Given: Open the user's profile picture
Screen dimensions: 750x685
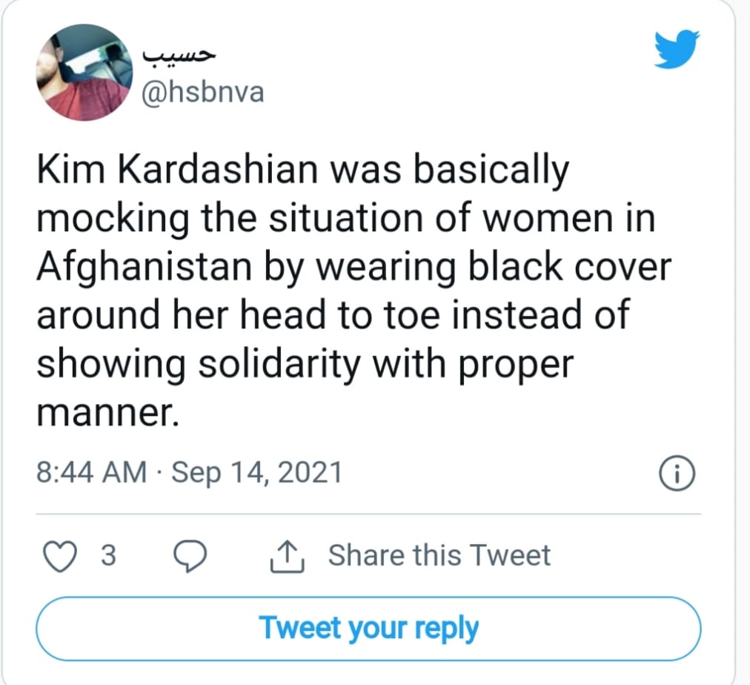Looking at the screenshot, I should click(x=84, y=73).
